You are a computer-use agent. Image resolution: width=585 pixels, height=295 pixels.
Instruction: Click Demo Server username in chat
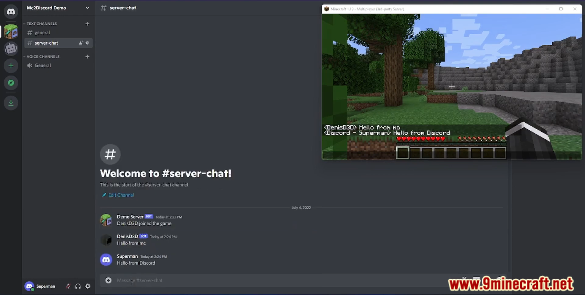coord(130,217)
